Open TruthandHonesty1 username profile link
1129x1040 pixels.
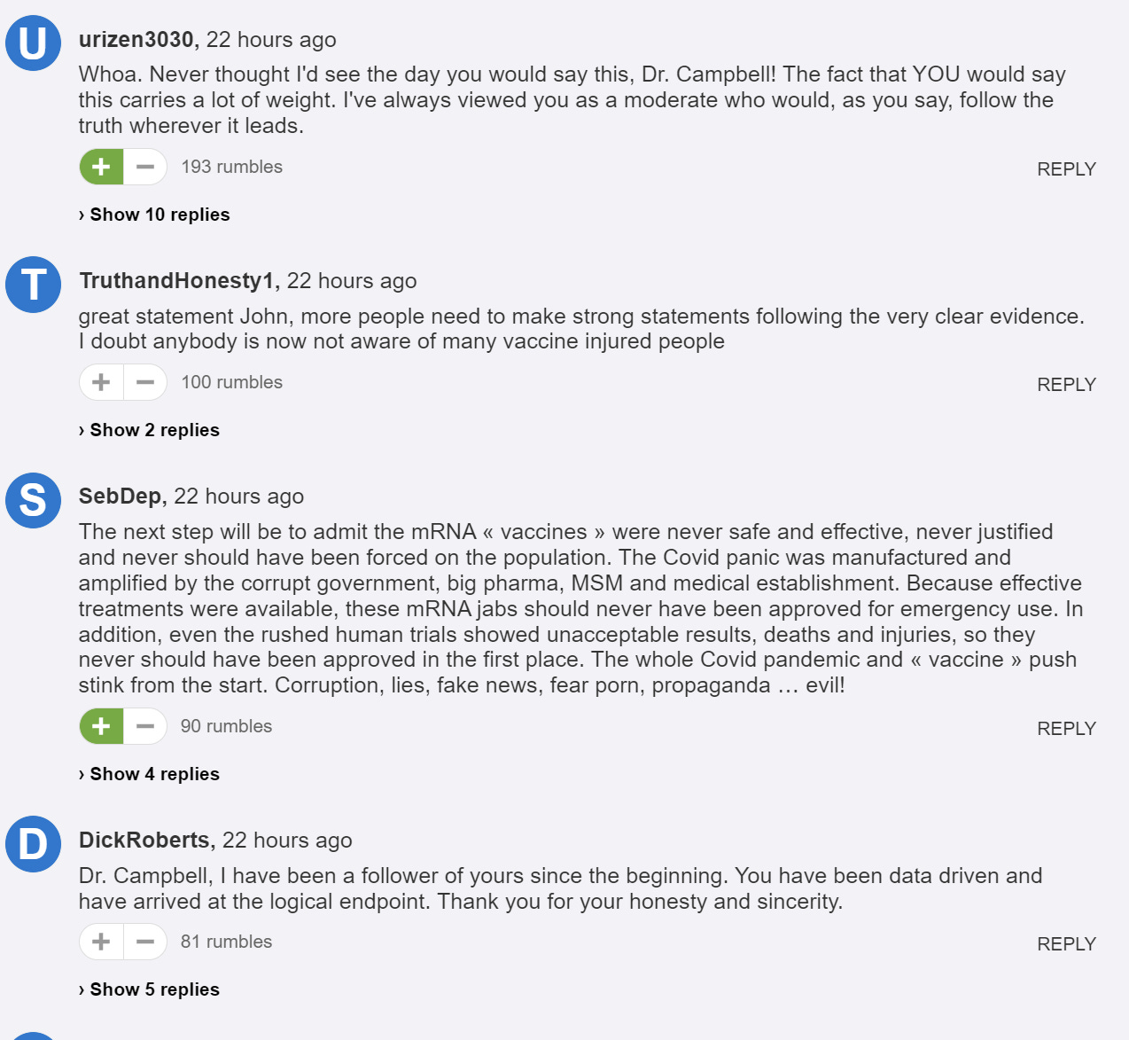(x=176, y=281)
